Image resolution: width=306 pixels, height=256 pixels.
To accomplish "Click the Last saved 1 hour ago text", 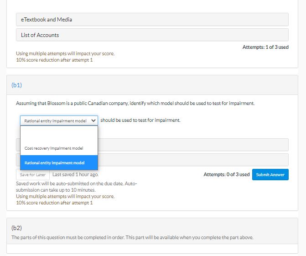I will coord(75,174).
